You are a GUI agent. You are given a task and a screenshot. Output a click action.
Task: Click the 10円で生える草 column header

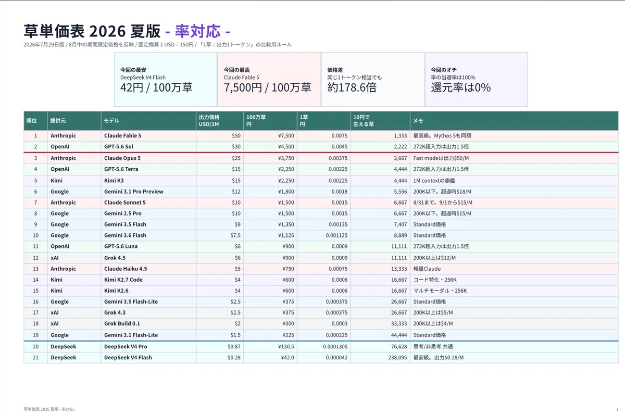point(380,120)
